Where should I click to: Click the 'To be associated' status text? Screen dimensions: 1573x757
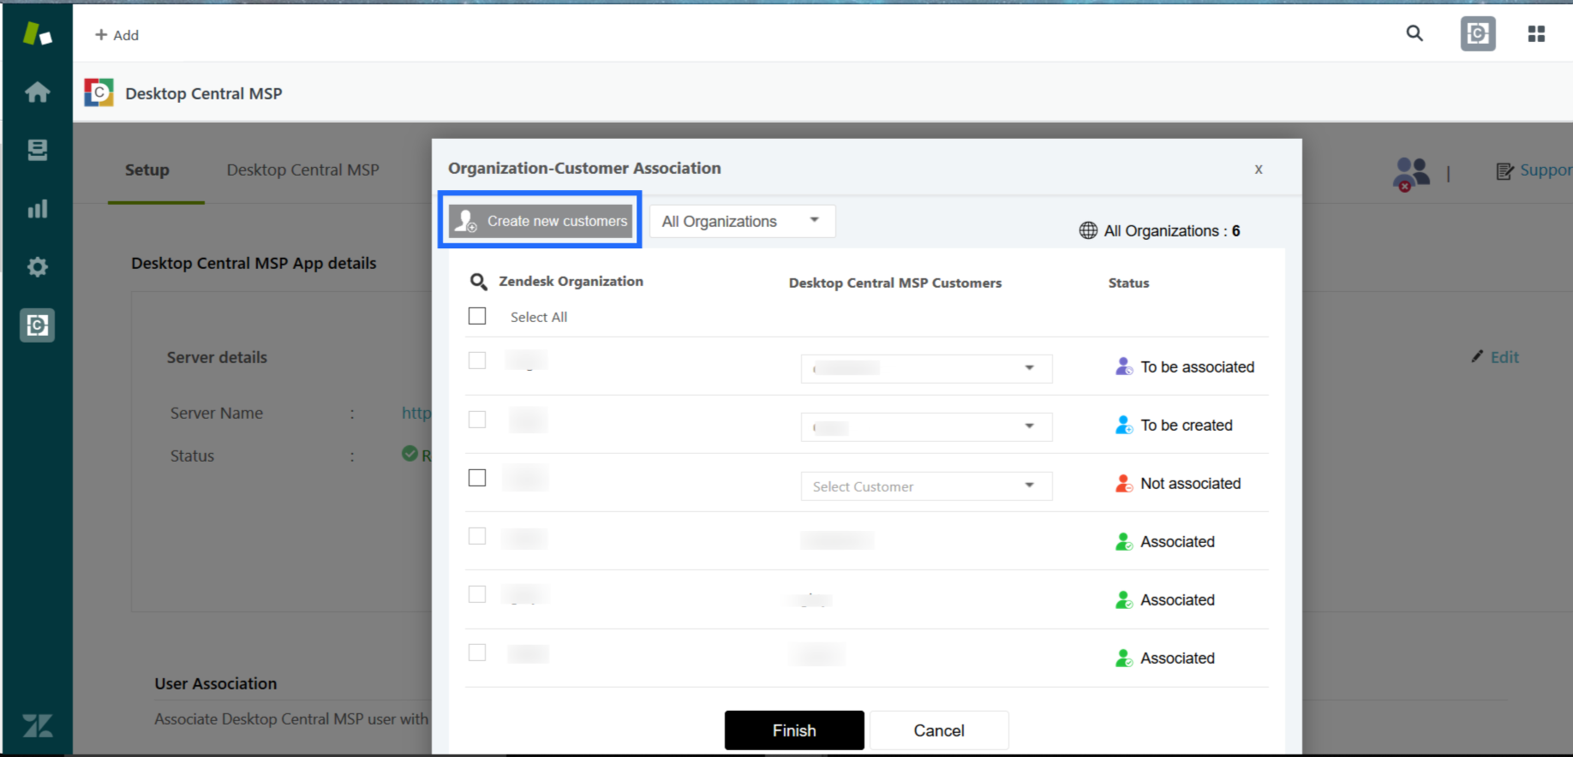1197,367
